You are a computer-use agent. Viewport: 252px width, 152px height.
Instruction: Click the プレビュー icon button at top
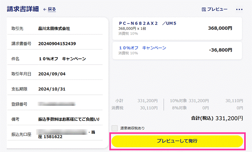click(214, 9)
